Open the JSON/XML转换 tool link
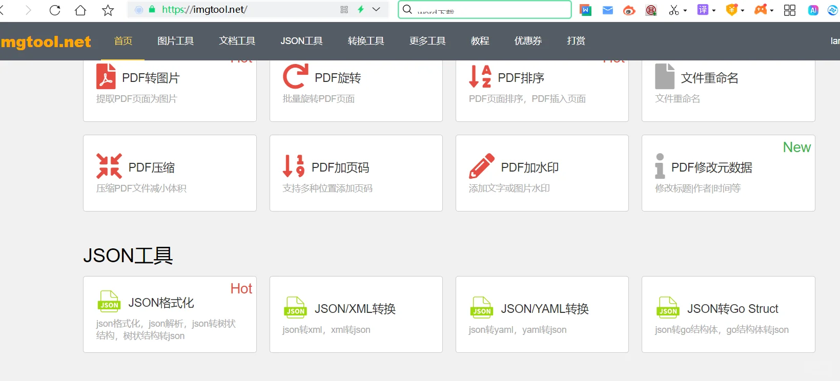This screenshot has width=840, height=381. pyautogui.click(x=355, y=309)
